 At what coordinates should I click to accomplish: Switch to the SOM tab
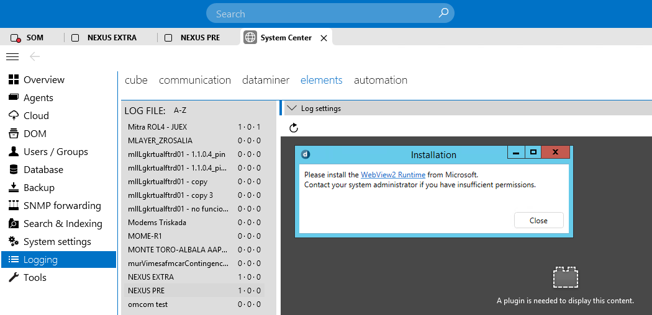[x=35, y=38]
